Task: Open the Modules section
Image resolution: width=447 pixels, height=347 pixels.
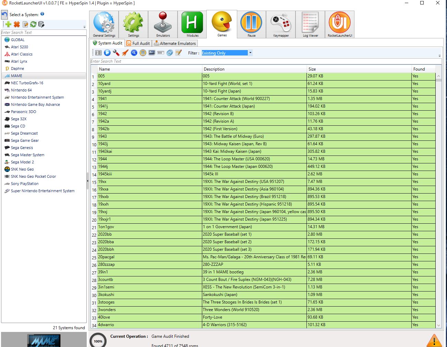Action: pyautogui.click(x=192, y=24)
